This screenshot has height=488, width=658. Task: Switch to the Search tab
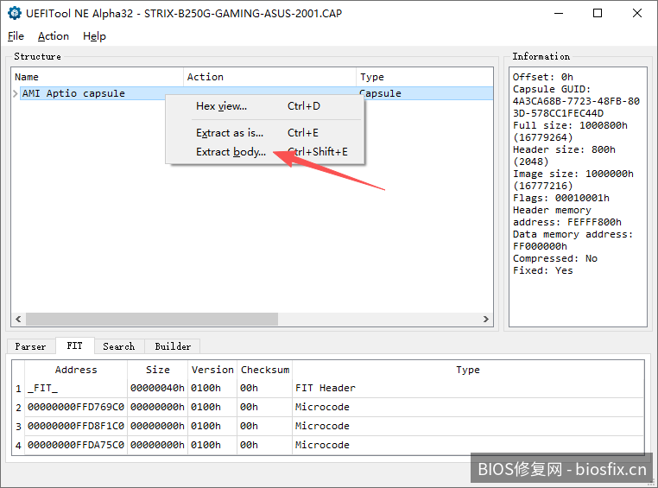(x=118, y=346)
